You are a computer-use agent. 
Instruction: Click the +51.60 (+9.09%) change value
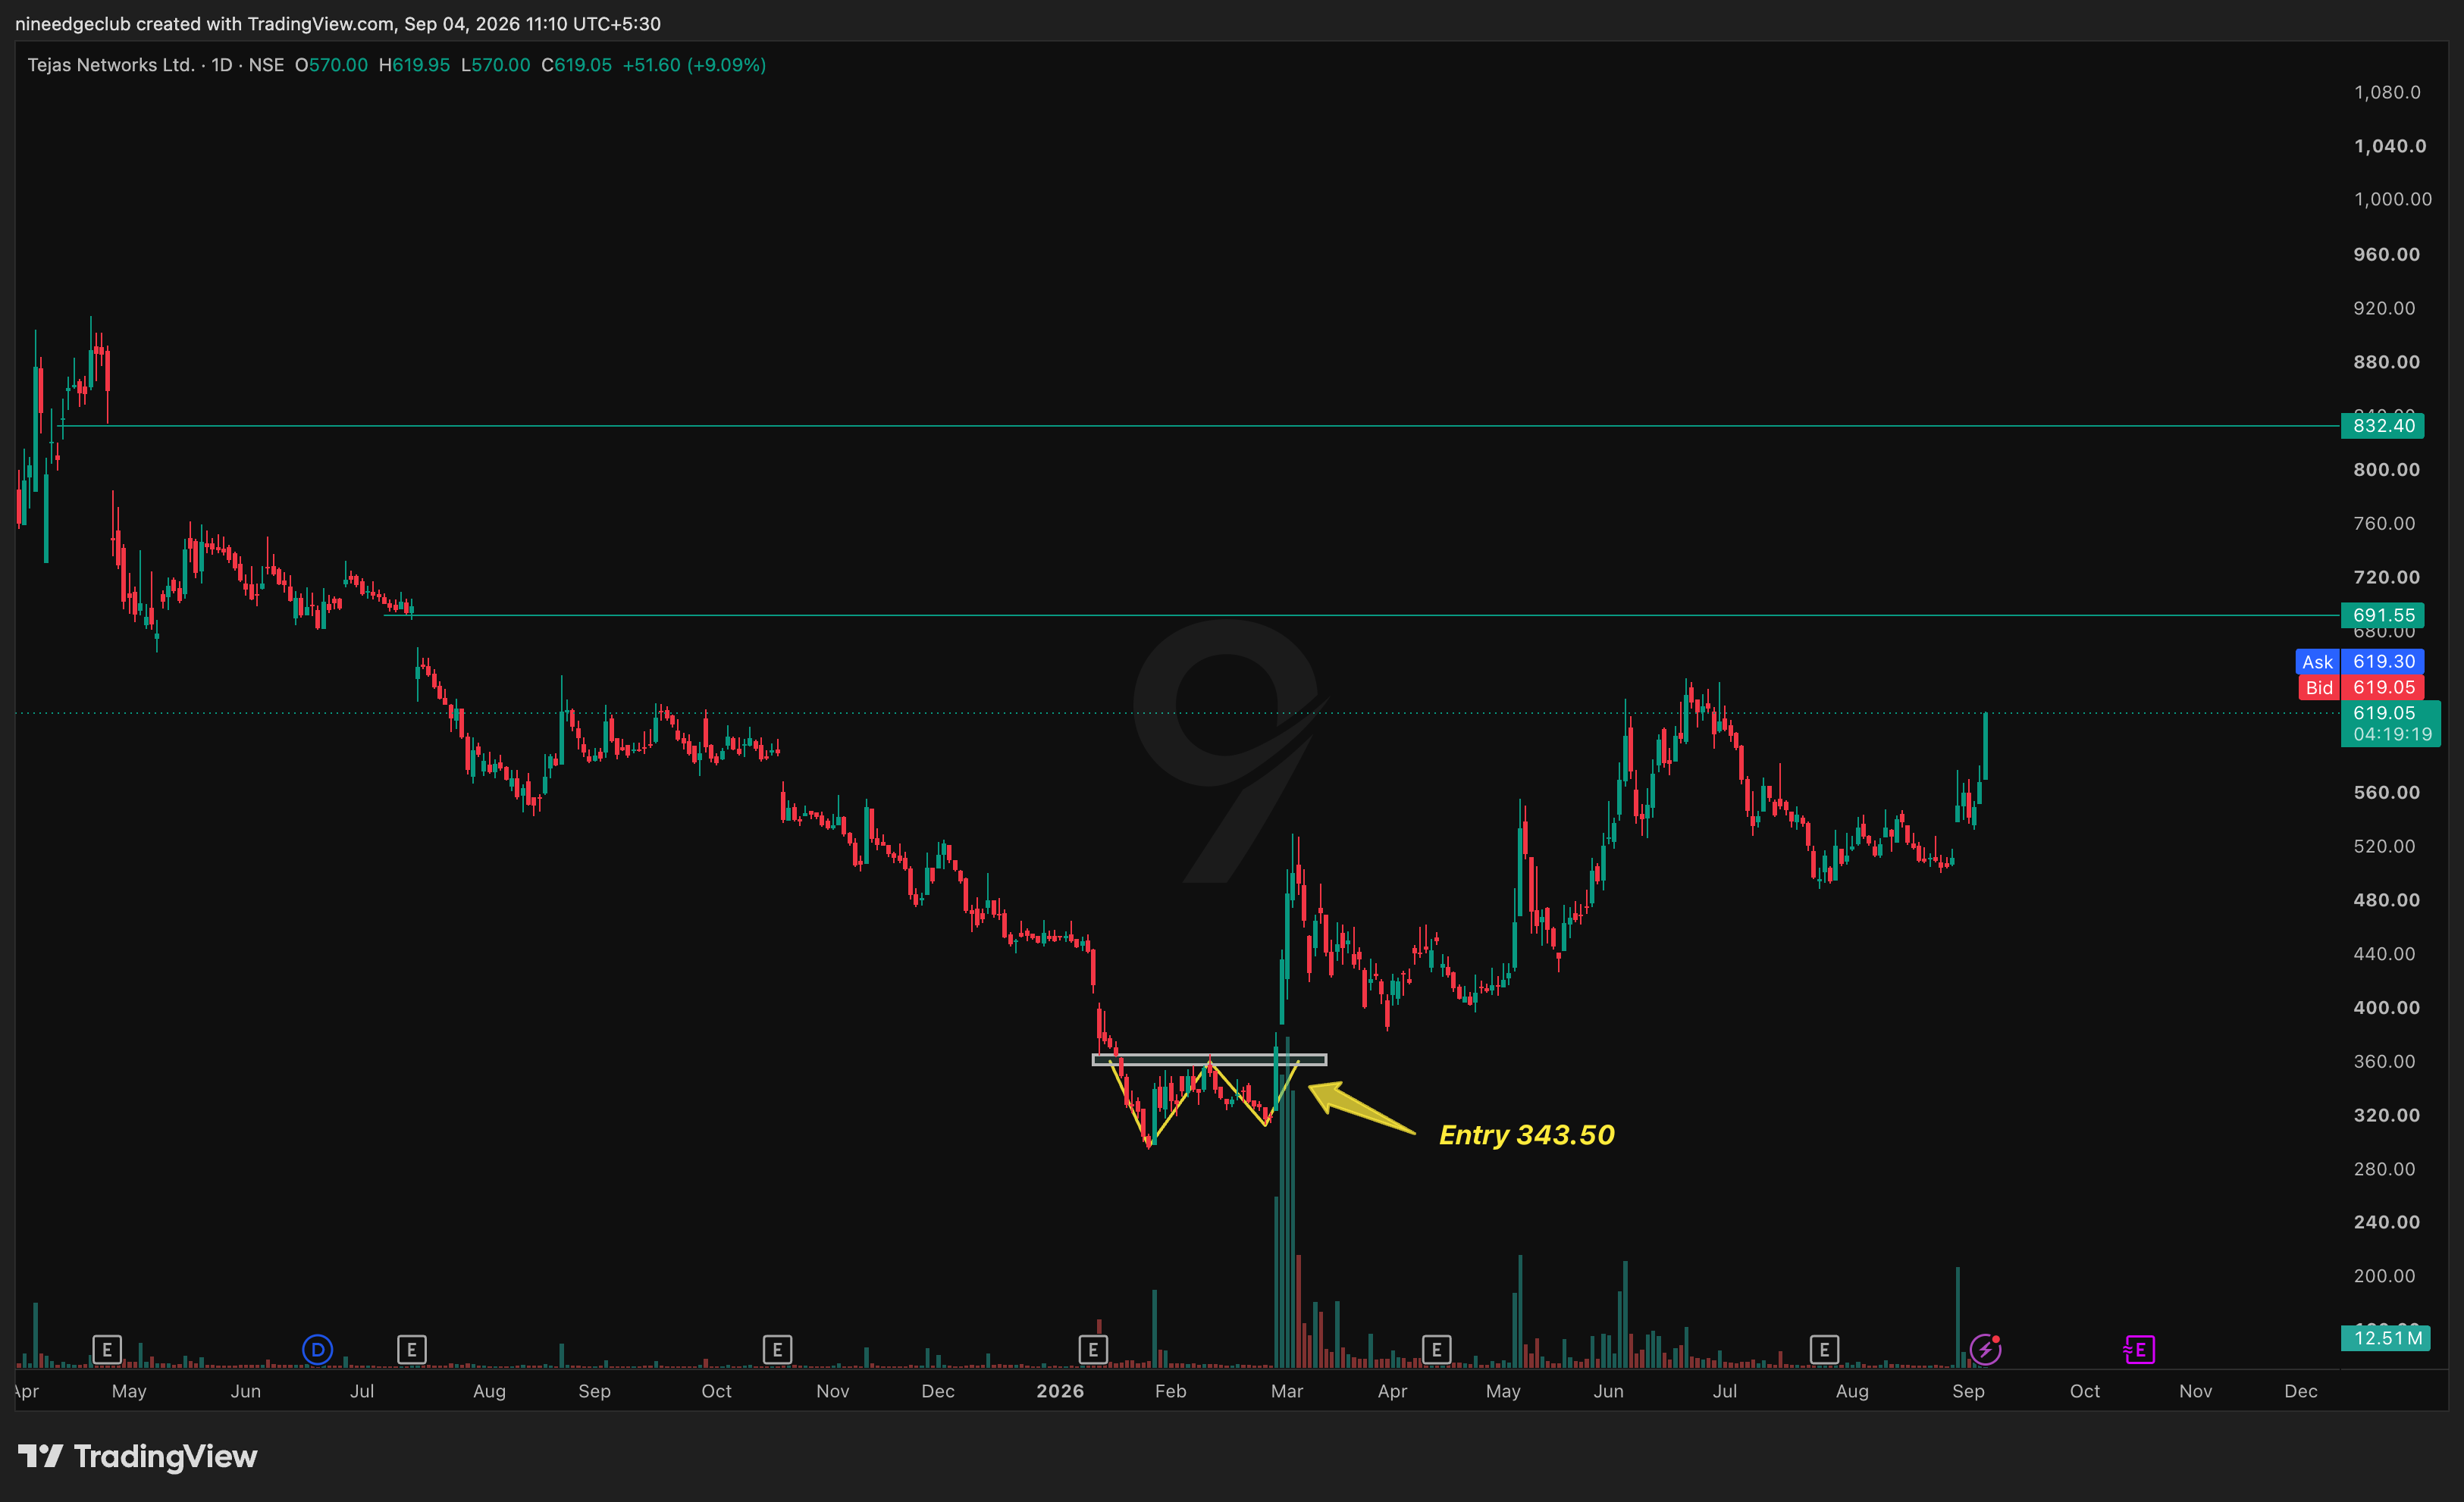[x=694, y=65]
